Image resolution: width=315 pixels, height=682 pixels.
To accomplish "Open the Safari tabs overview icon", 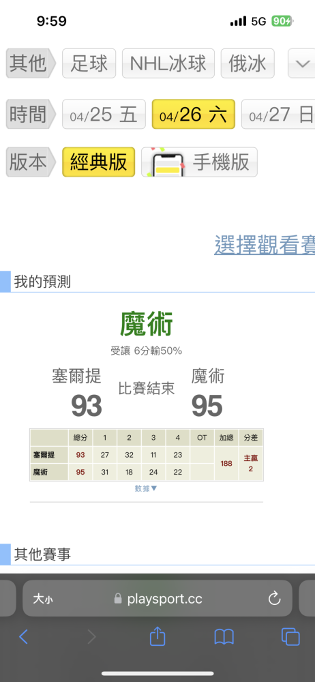I will [x=290, y=637].
